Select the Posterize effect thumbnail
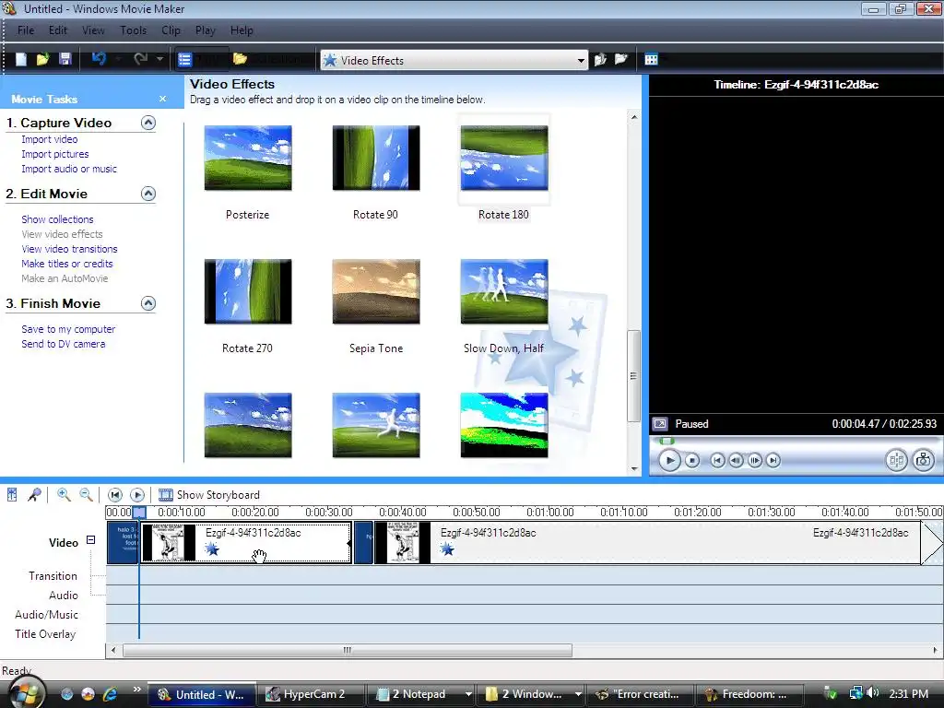Screen dimensions: 944x708 (x=248, y=158)
